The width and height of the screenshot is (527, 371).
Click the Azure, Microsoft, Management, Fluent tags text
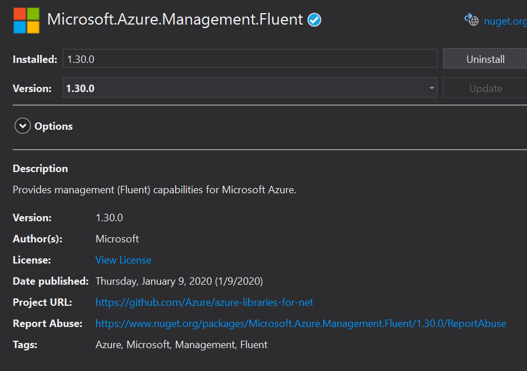(181, 345)
